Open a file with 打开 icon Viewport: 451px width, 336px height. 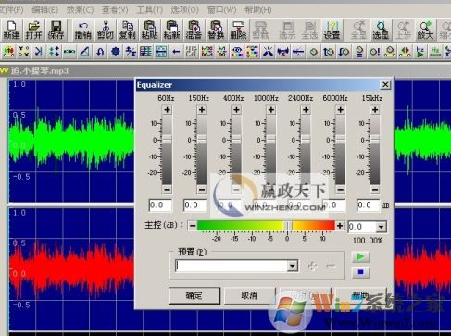tap(33, 31)
